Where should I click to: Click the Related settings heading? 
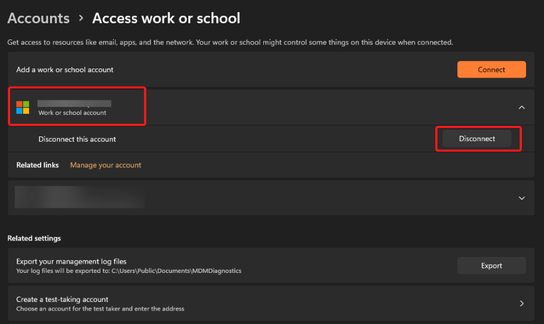pyautogui.click(x=34, y=238)
